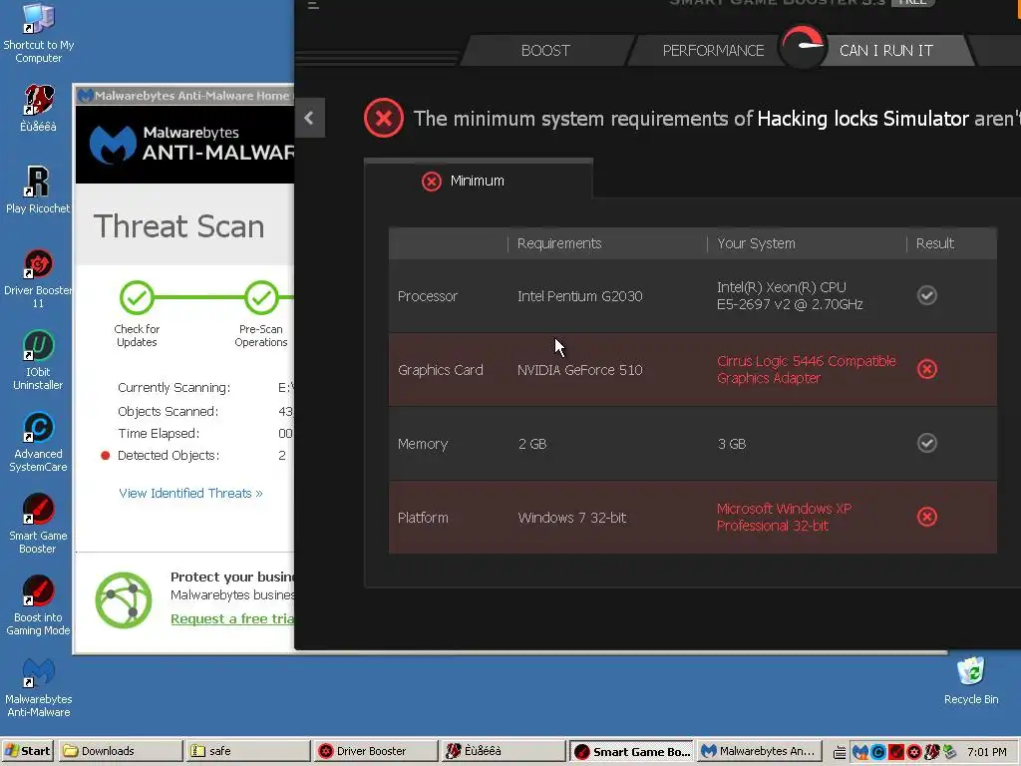Click the Requirements column header
The width and height of the screenshot is (1021, 766).
[559, 243]
